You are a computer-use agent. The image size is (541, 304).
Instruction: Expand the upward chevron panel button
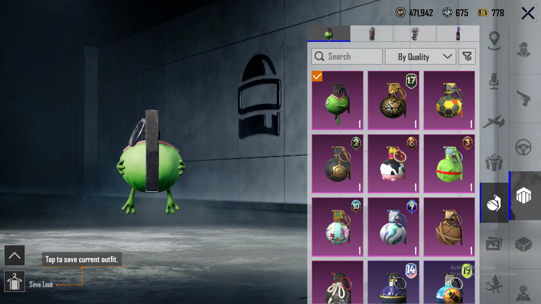point(14,256)
